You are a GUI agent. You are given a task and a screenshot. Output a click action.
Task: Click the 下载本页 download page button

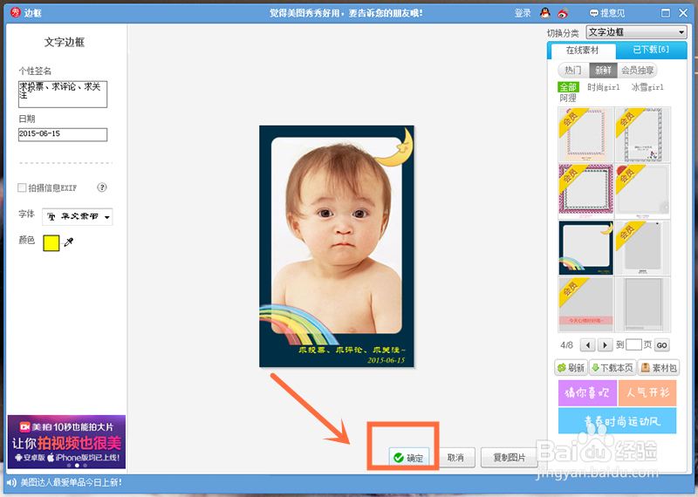point(612,368)
